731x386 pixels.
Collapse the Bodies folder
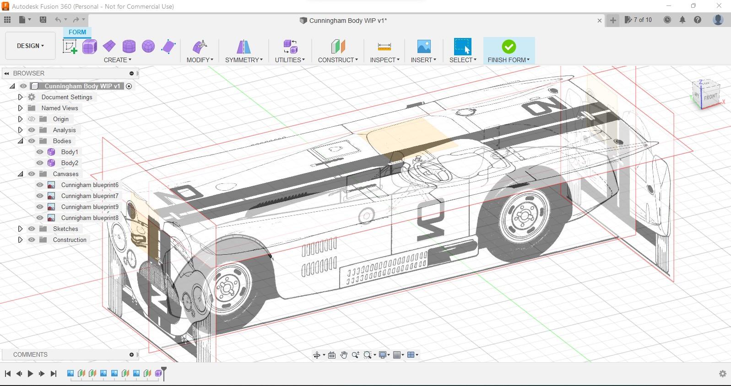pyautogui.click(x=20, y=141)
